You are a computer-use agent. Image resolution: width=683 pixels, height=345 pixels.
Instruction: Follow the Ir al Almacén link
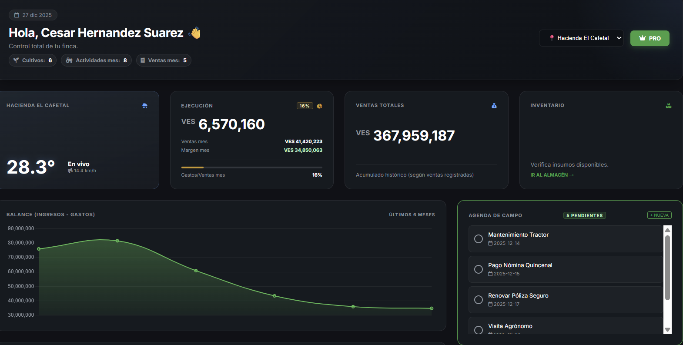click(552, 175)
